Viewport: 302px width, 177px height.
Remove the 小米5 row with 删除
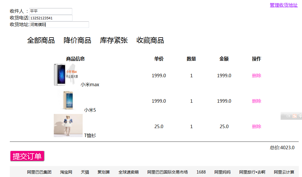tap(256, 101)
